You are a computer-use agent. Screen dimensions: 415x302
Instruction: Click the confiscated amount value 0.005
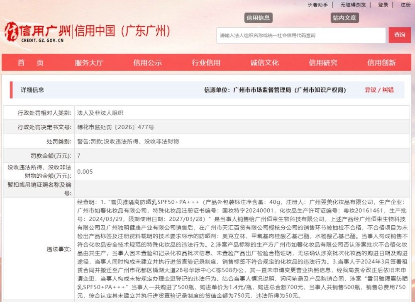coord(85,172)
